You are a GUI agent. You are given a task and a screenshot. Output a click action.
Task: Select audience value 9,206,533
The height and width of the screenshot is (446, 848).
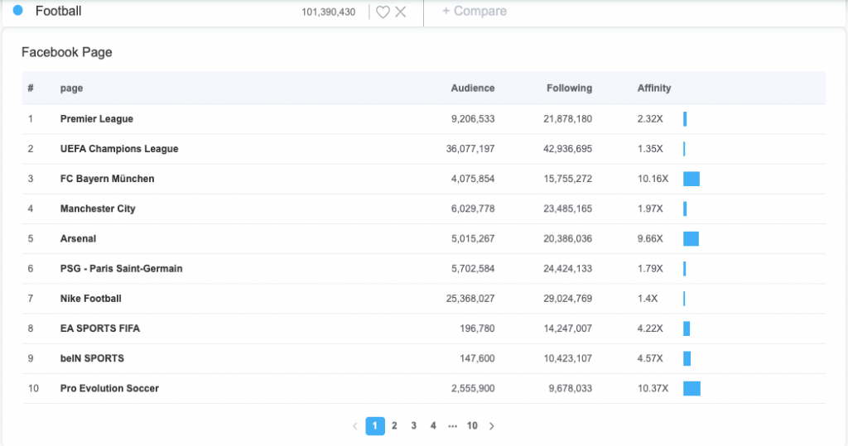tap(473, 119)
